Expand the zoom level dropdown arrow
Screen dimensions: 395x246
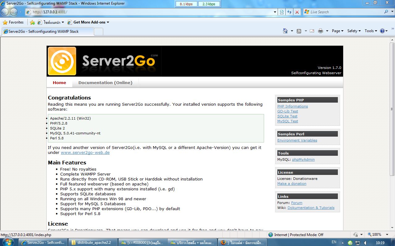[388, 235]
